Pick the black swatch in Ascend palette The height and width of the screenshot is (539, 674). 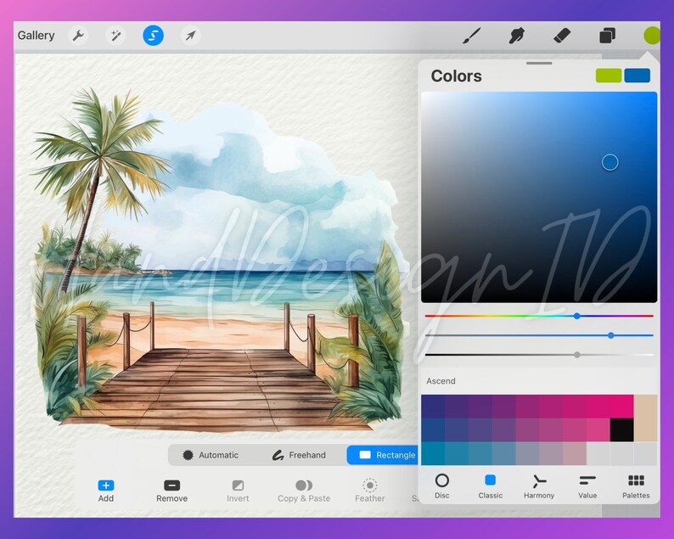click(x=621, y=430)
